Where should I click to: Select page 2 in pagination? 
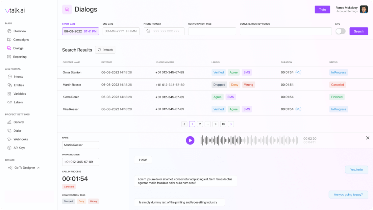click(200, 124)
